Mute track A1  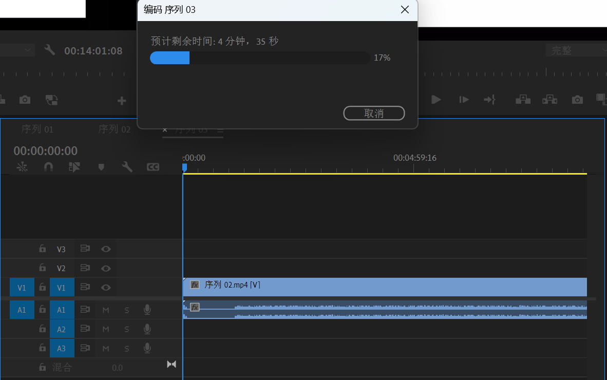(x=106, y=310)
